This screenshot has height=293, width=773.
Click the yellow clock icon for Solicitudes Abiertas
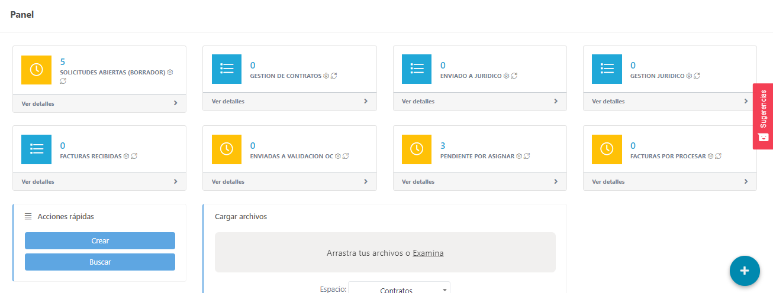pos(36,70)
